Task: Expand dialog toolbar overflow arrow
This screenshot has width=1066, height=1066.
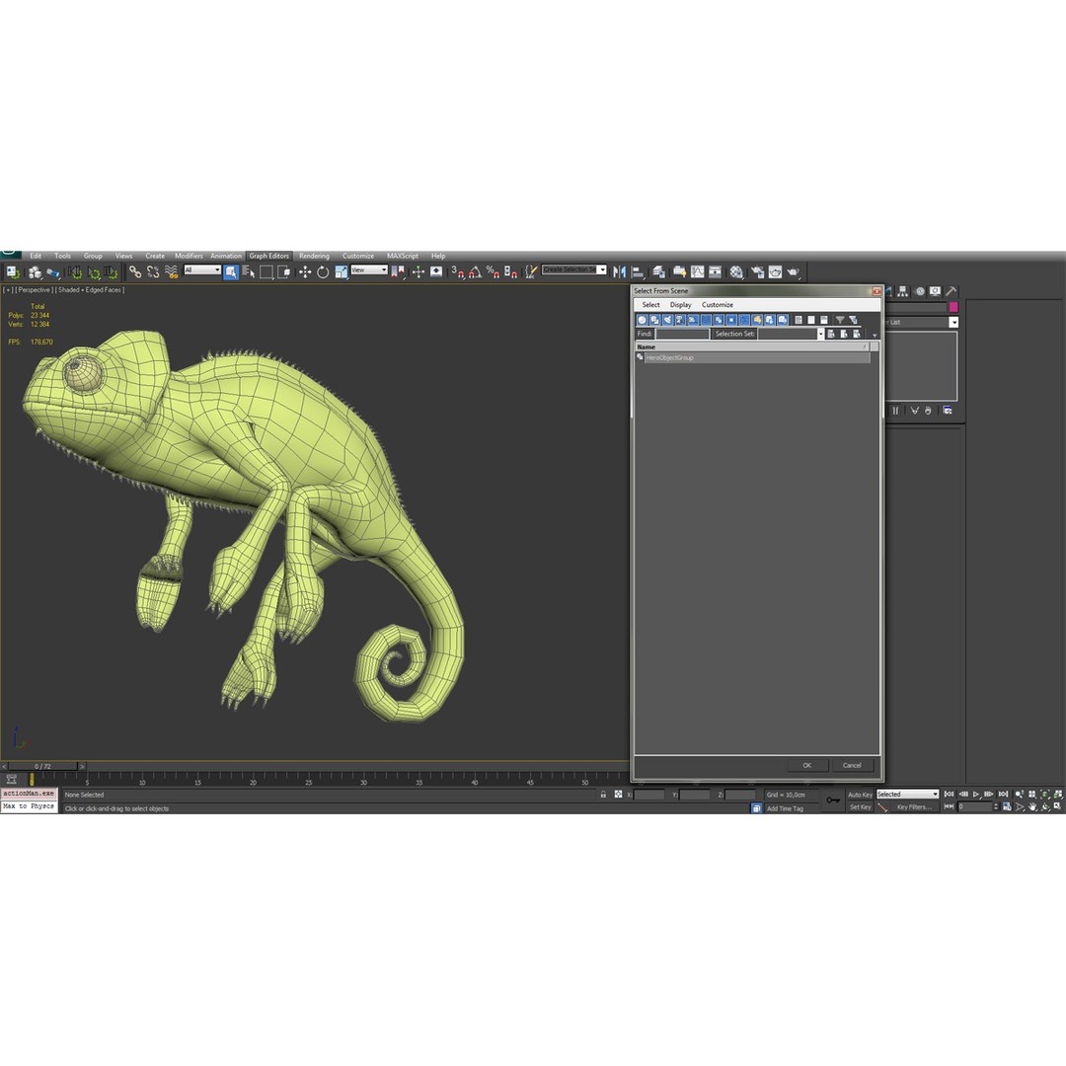Action: point(875,336)
